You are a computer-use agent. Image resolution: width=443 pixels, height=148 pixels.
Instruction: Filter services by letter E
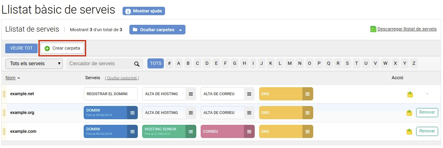pos(216,64)
